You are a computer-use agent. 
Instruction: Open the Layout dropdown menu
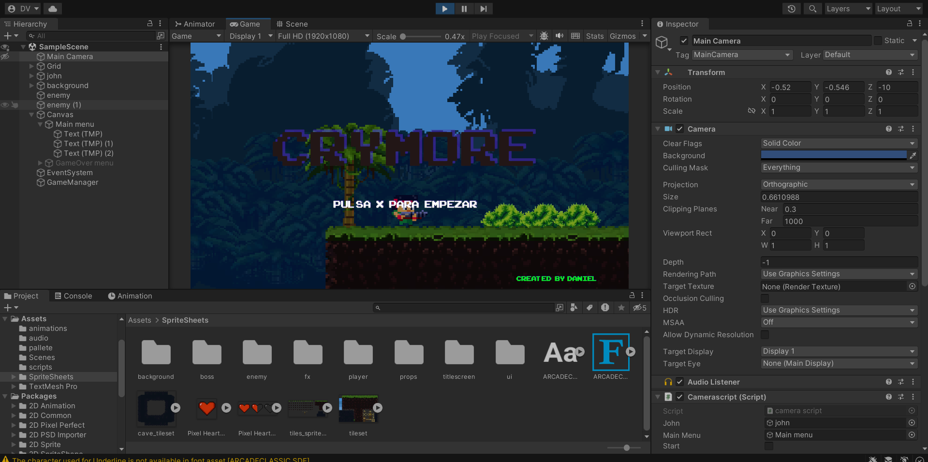(x=899, y=9)
